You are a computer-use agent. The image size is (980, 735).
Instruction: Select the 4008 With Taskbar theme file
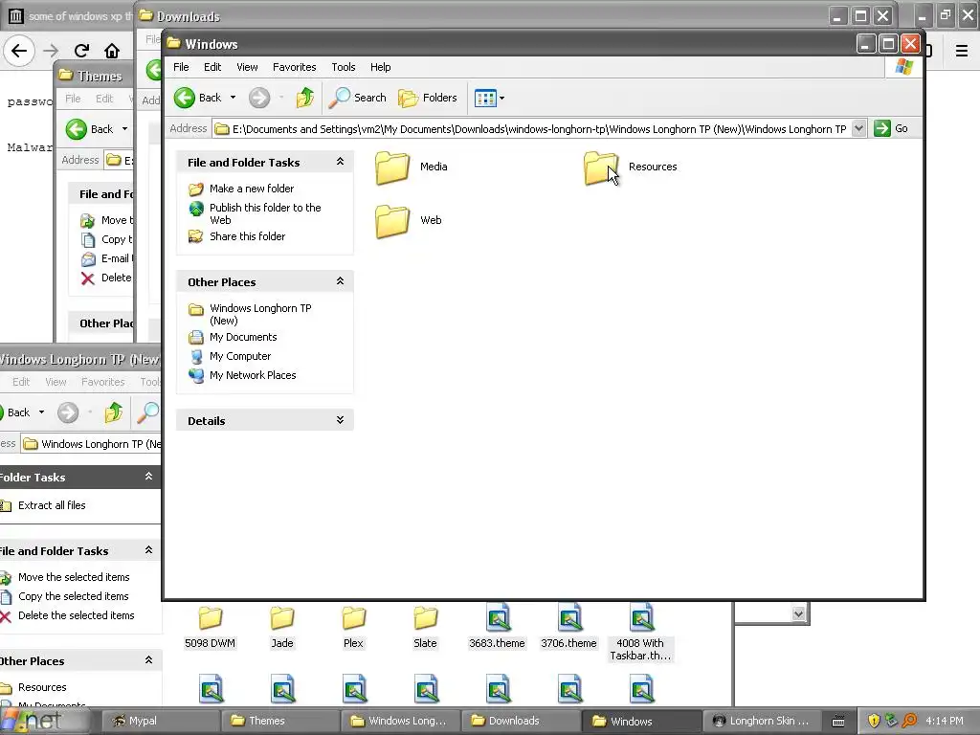click(x=640, y=633)
